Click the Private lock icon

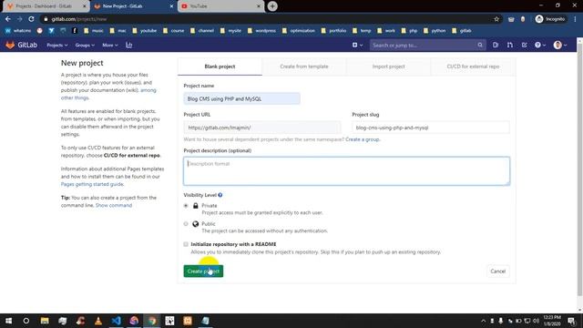[x=196, y=206]
